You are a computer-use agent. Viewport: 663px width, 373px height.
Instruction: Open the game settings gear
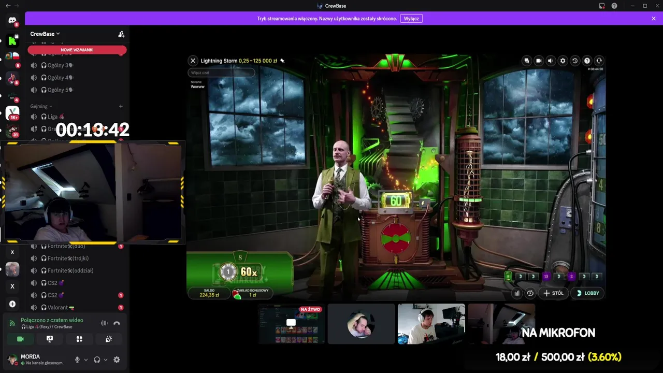563,61
